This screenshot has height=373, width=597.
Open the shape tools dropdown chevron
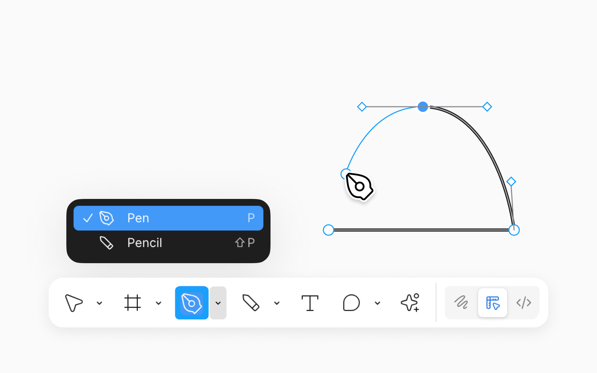point(377,303)
